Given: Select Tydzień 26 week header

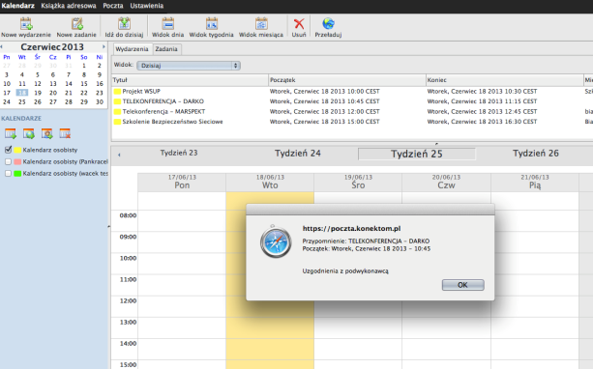Looking at the screenshot, I should click(x=536, y=154).
